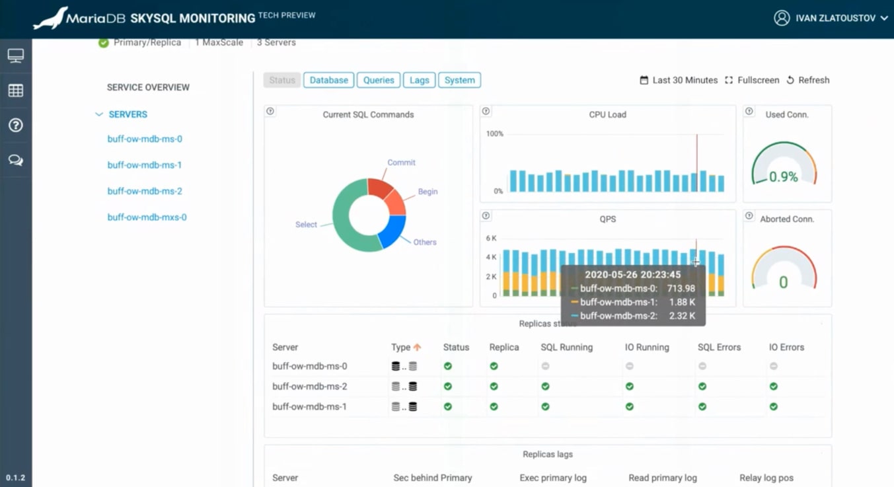Click the help icon on Used Conn. gauge
This screenshot has height=487, width=894.
[749, 112]
